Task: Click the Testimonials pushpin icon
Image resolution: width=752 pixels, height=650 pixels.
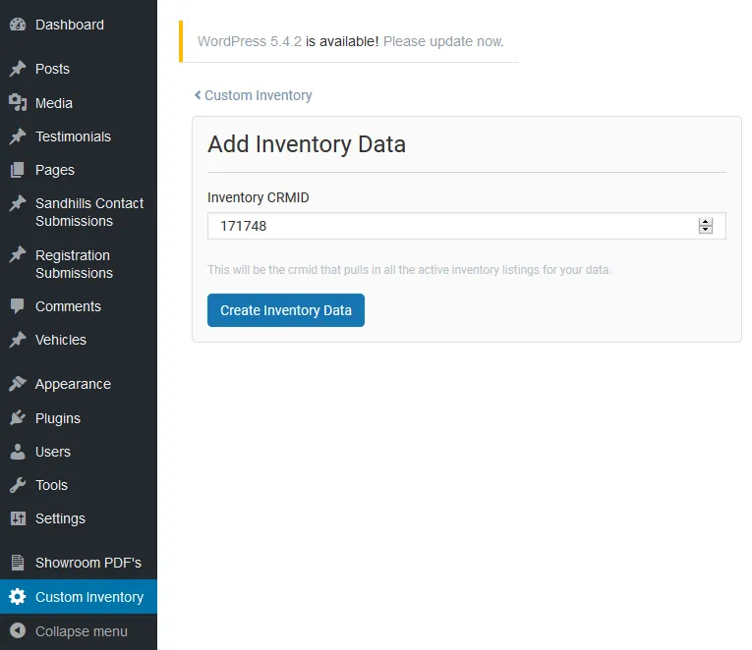Action: click(x=18, y=136)
